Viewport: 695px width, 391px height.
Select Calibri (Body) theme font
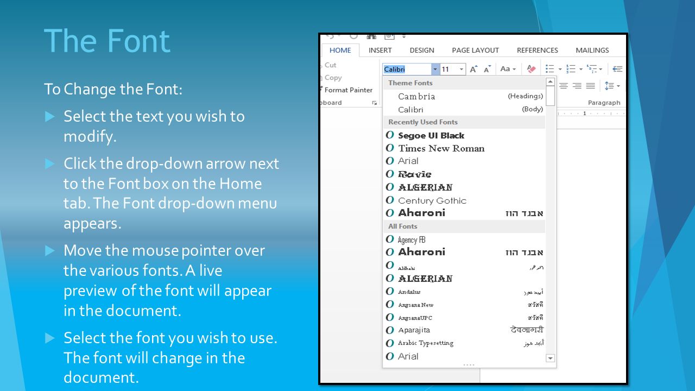pyautogui.click(x=464, y=109)
